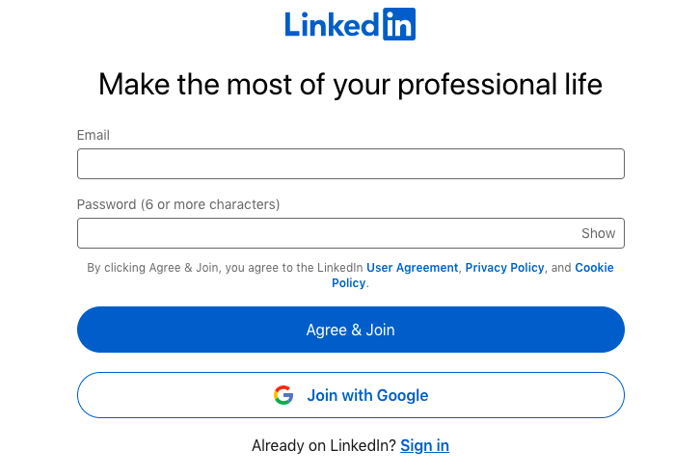Image resolution: width=700 pixels, height=476 pixels.
Task: Click the LinkedIn logo at the top
Action: click(x=350, y=25)
